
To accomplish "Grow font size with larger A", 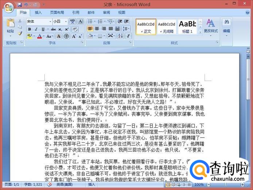I will point(74,36).
